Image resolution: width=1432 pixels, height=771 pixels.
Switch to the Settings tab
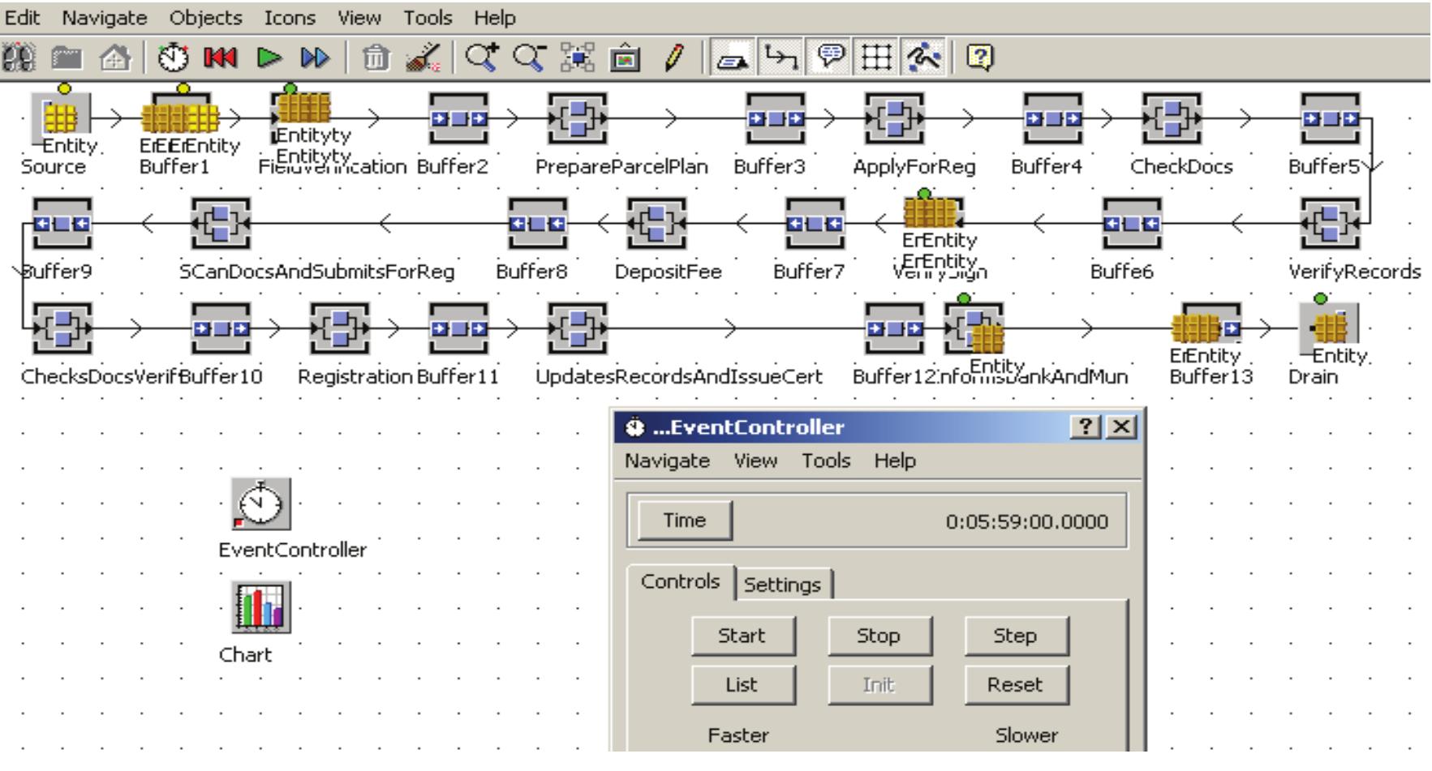(782, 585)
